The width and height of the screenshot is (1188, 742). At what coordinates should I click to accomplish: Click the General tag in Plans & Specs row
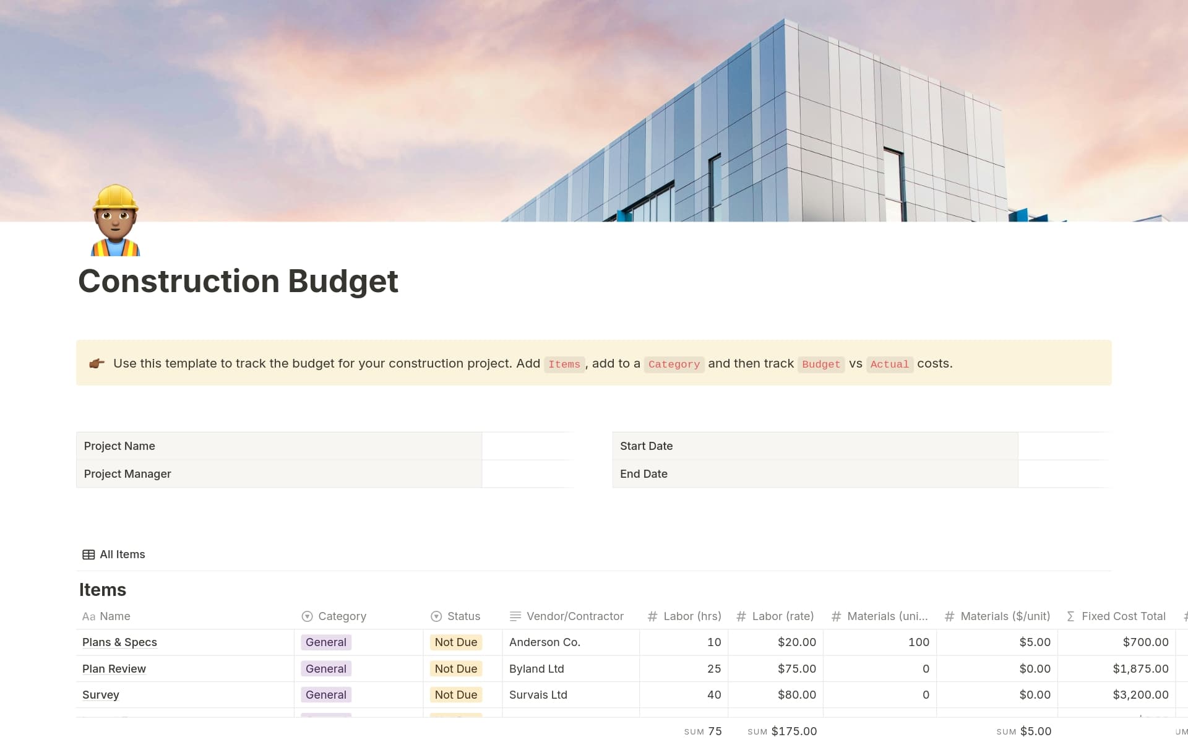(x=326, y=642)
